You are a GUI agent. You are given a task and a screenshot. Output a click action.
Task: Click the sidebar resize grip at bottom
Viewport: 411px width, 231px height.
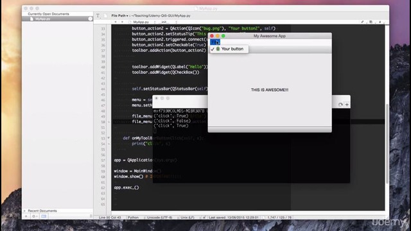91,216
